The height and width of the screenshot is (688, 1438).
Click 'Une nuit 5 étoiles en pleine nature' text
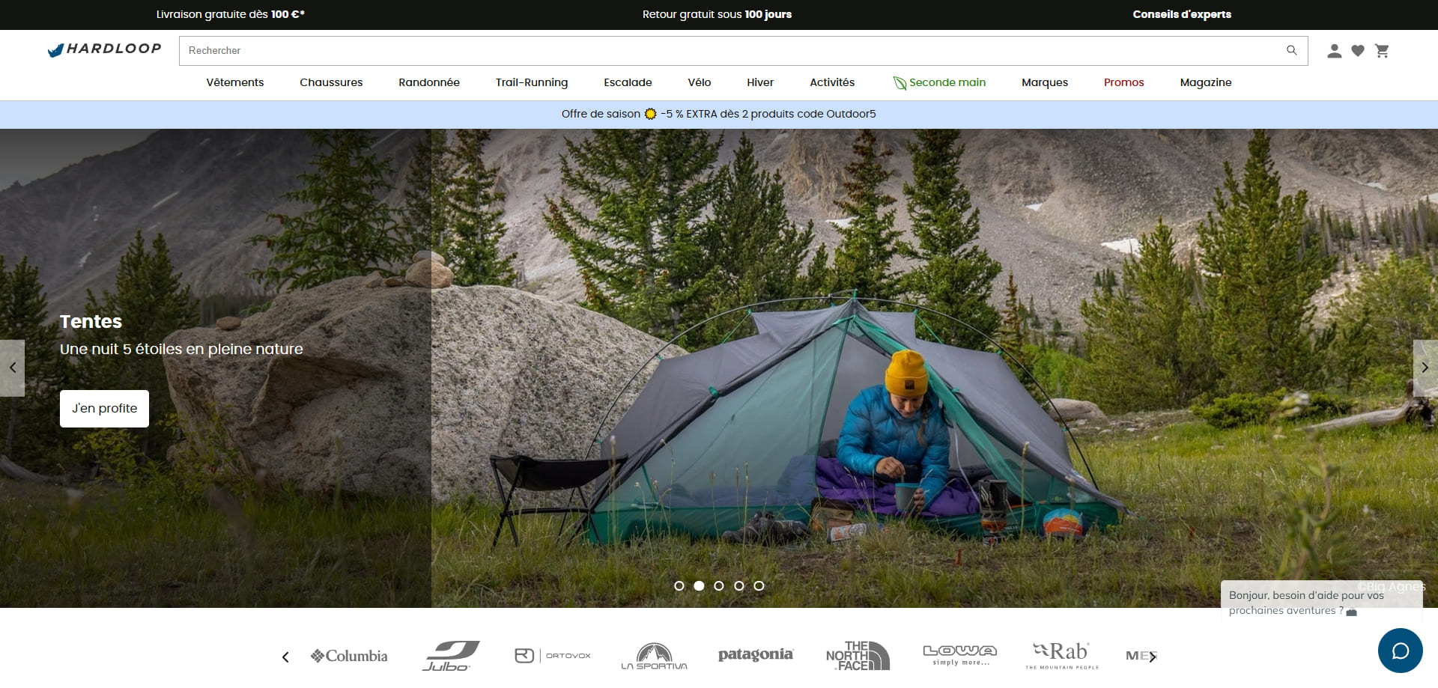pyautogui.click(x=181, y=350)
